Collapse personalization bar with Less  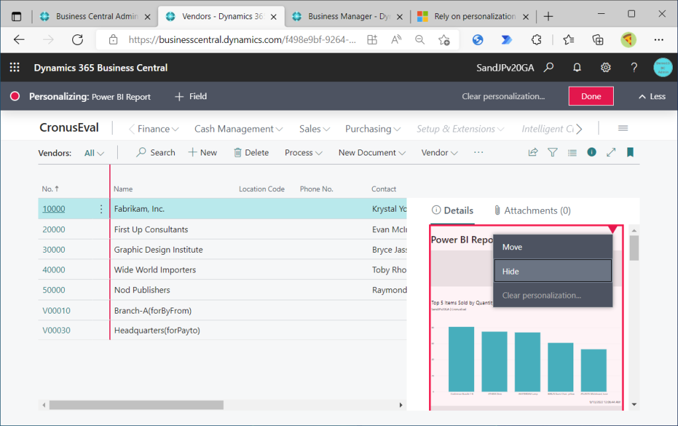coord(652,97)
